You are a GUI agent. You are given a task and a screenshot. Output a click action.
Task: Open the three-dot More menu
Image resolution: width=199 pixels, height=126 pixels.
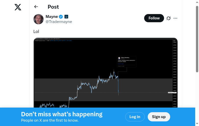click(175, 18)
